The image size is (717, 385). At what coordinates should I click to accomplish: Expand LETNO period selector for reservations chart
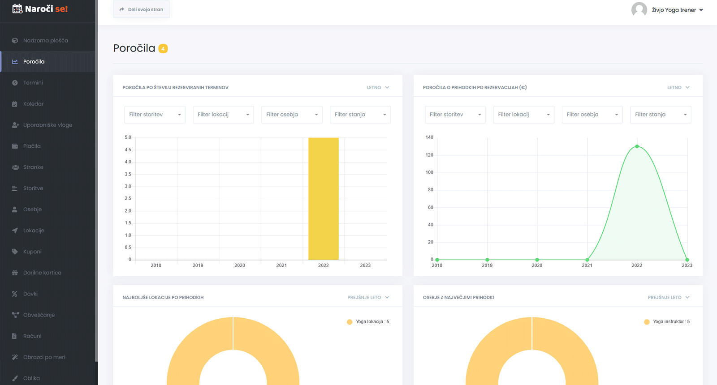pyautogui.click(x=378, y=87)
